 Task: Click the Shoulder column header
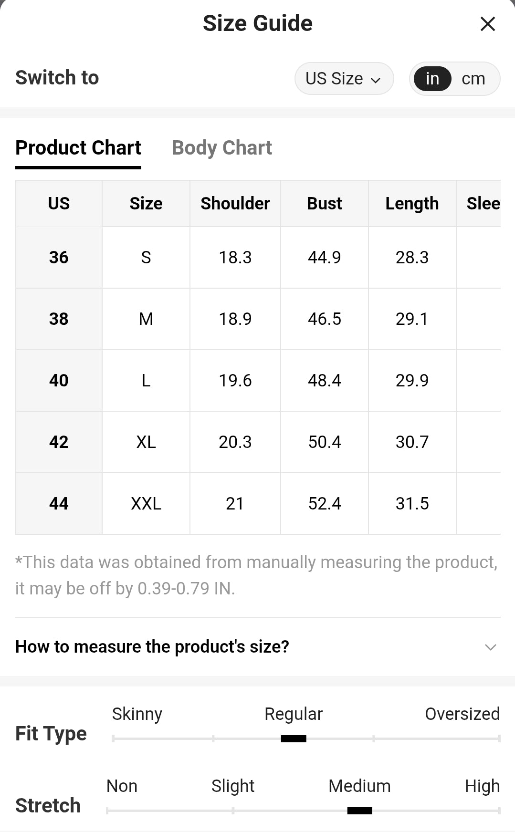coord(235,204)
